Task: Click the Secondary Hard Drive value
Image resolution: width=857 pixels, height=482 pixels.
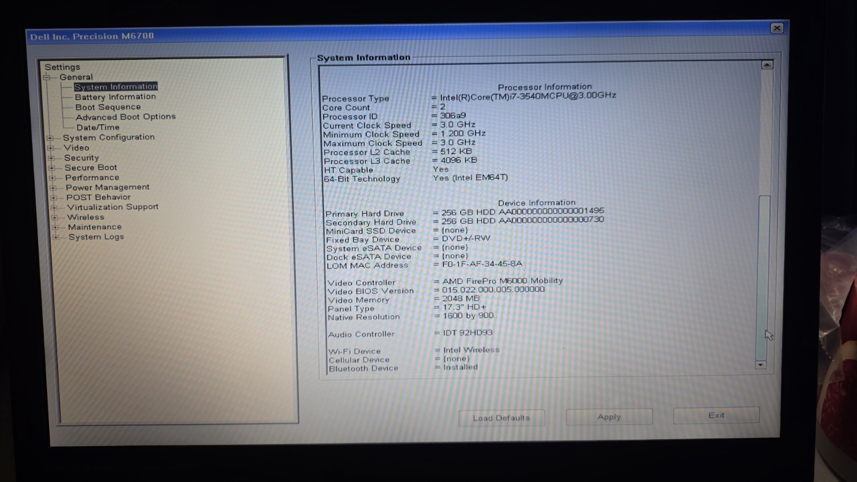Action: pyautogui.click(x=522, y=220)
